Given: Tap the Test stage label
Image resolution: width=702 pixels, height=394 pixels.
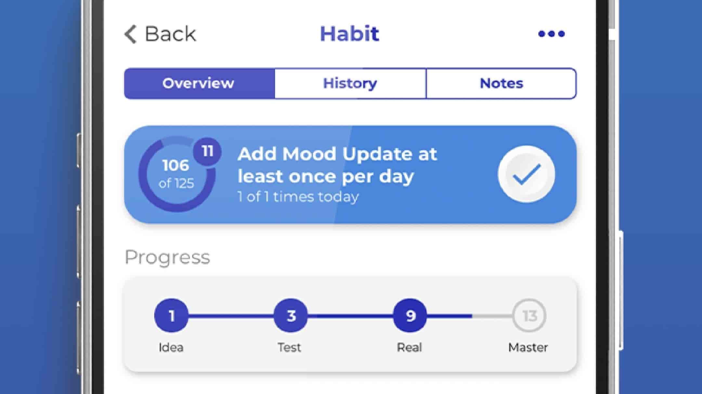Looking at the screenshot, I should pyautogui.click(x=289, y=347).
